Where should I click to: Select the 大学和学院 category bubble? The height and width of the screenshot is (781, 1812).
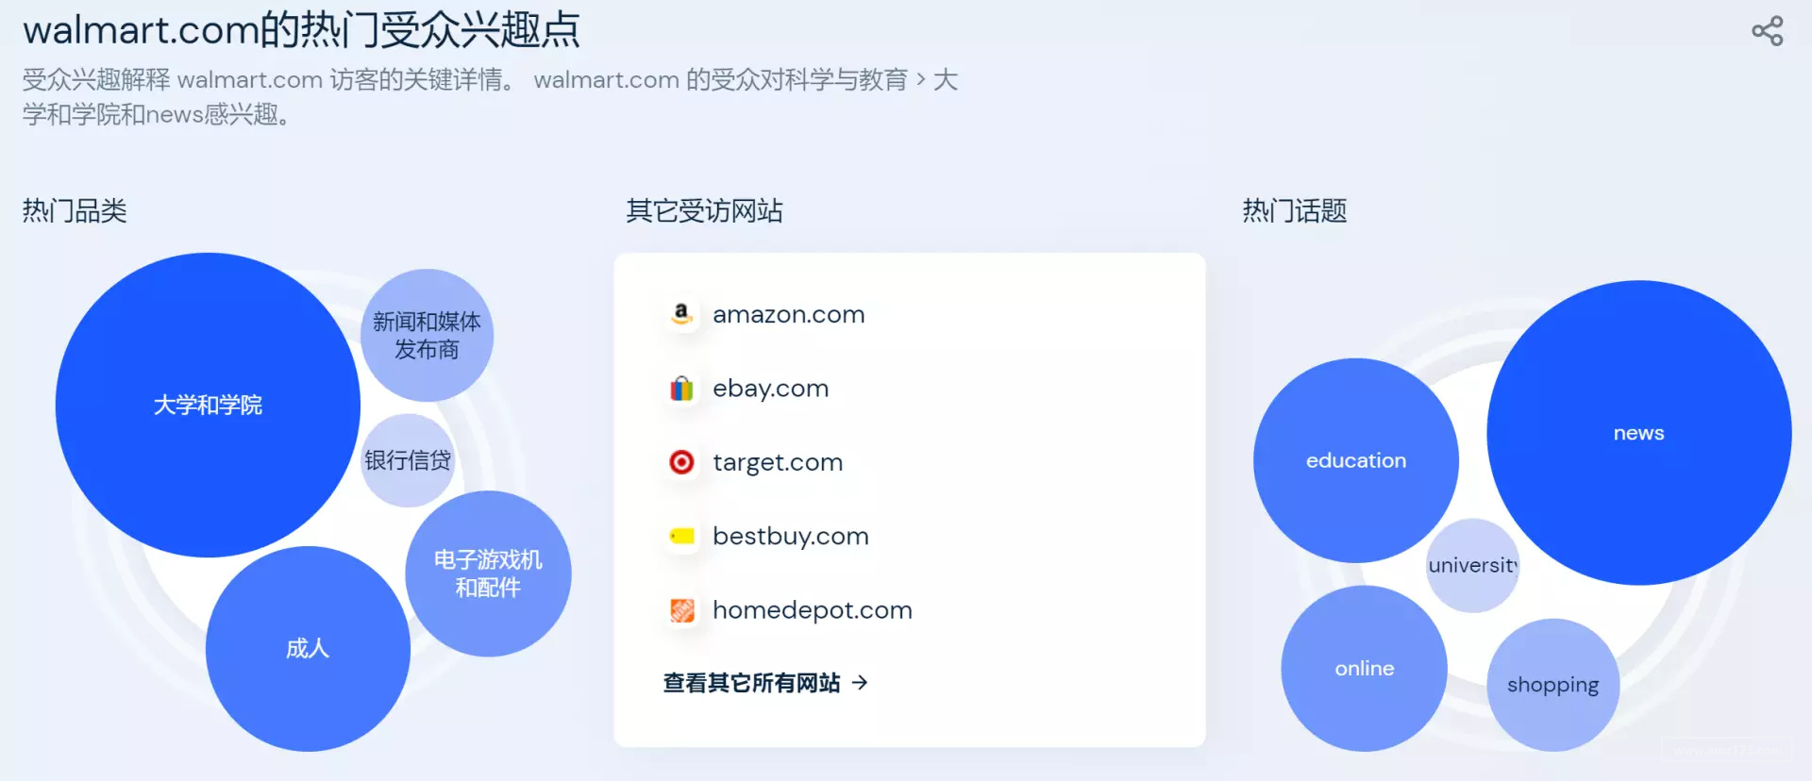tap(208, 405)
